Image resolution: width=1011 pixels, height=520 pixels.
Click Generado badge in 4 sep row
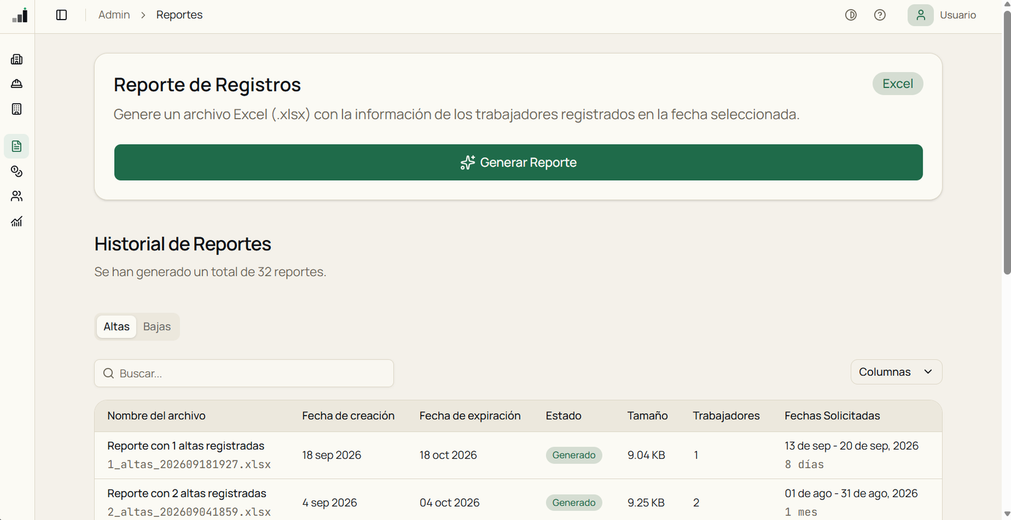[574, 503]
